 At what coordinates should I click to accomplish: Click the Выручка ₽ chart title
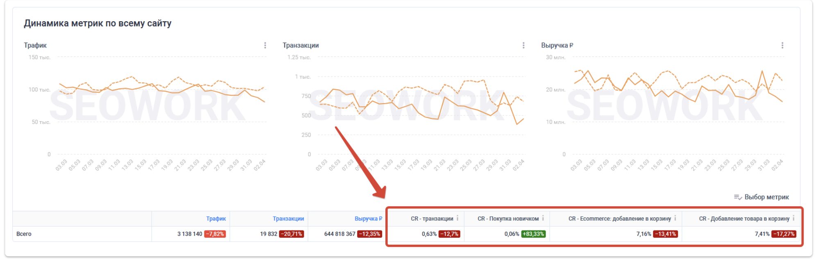point(557,45)
